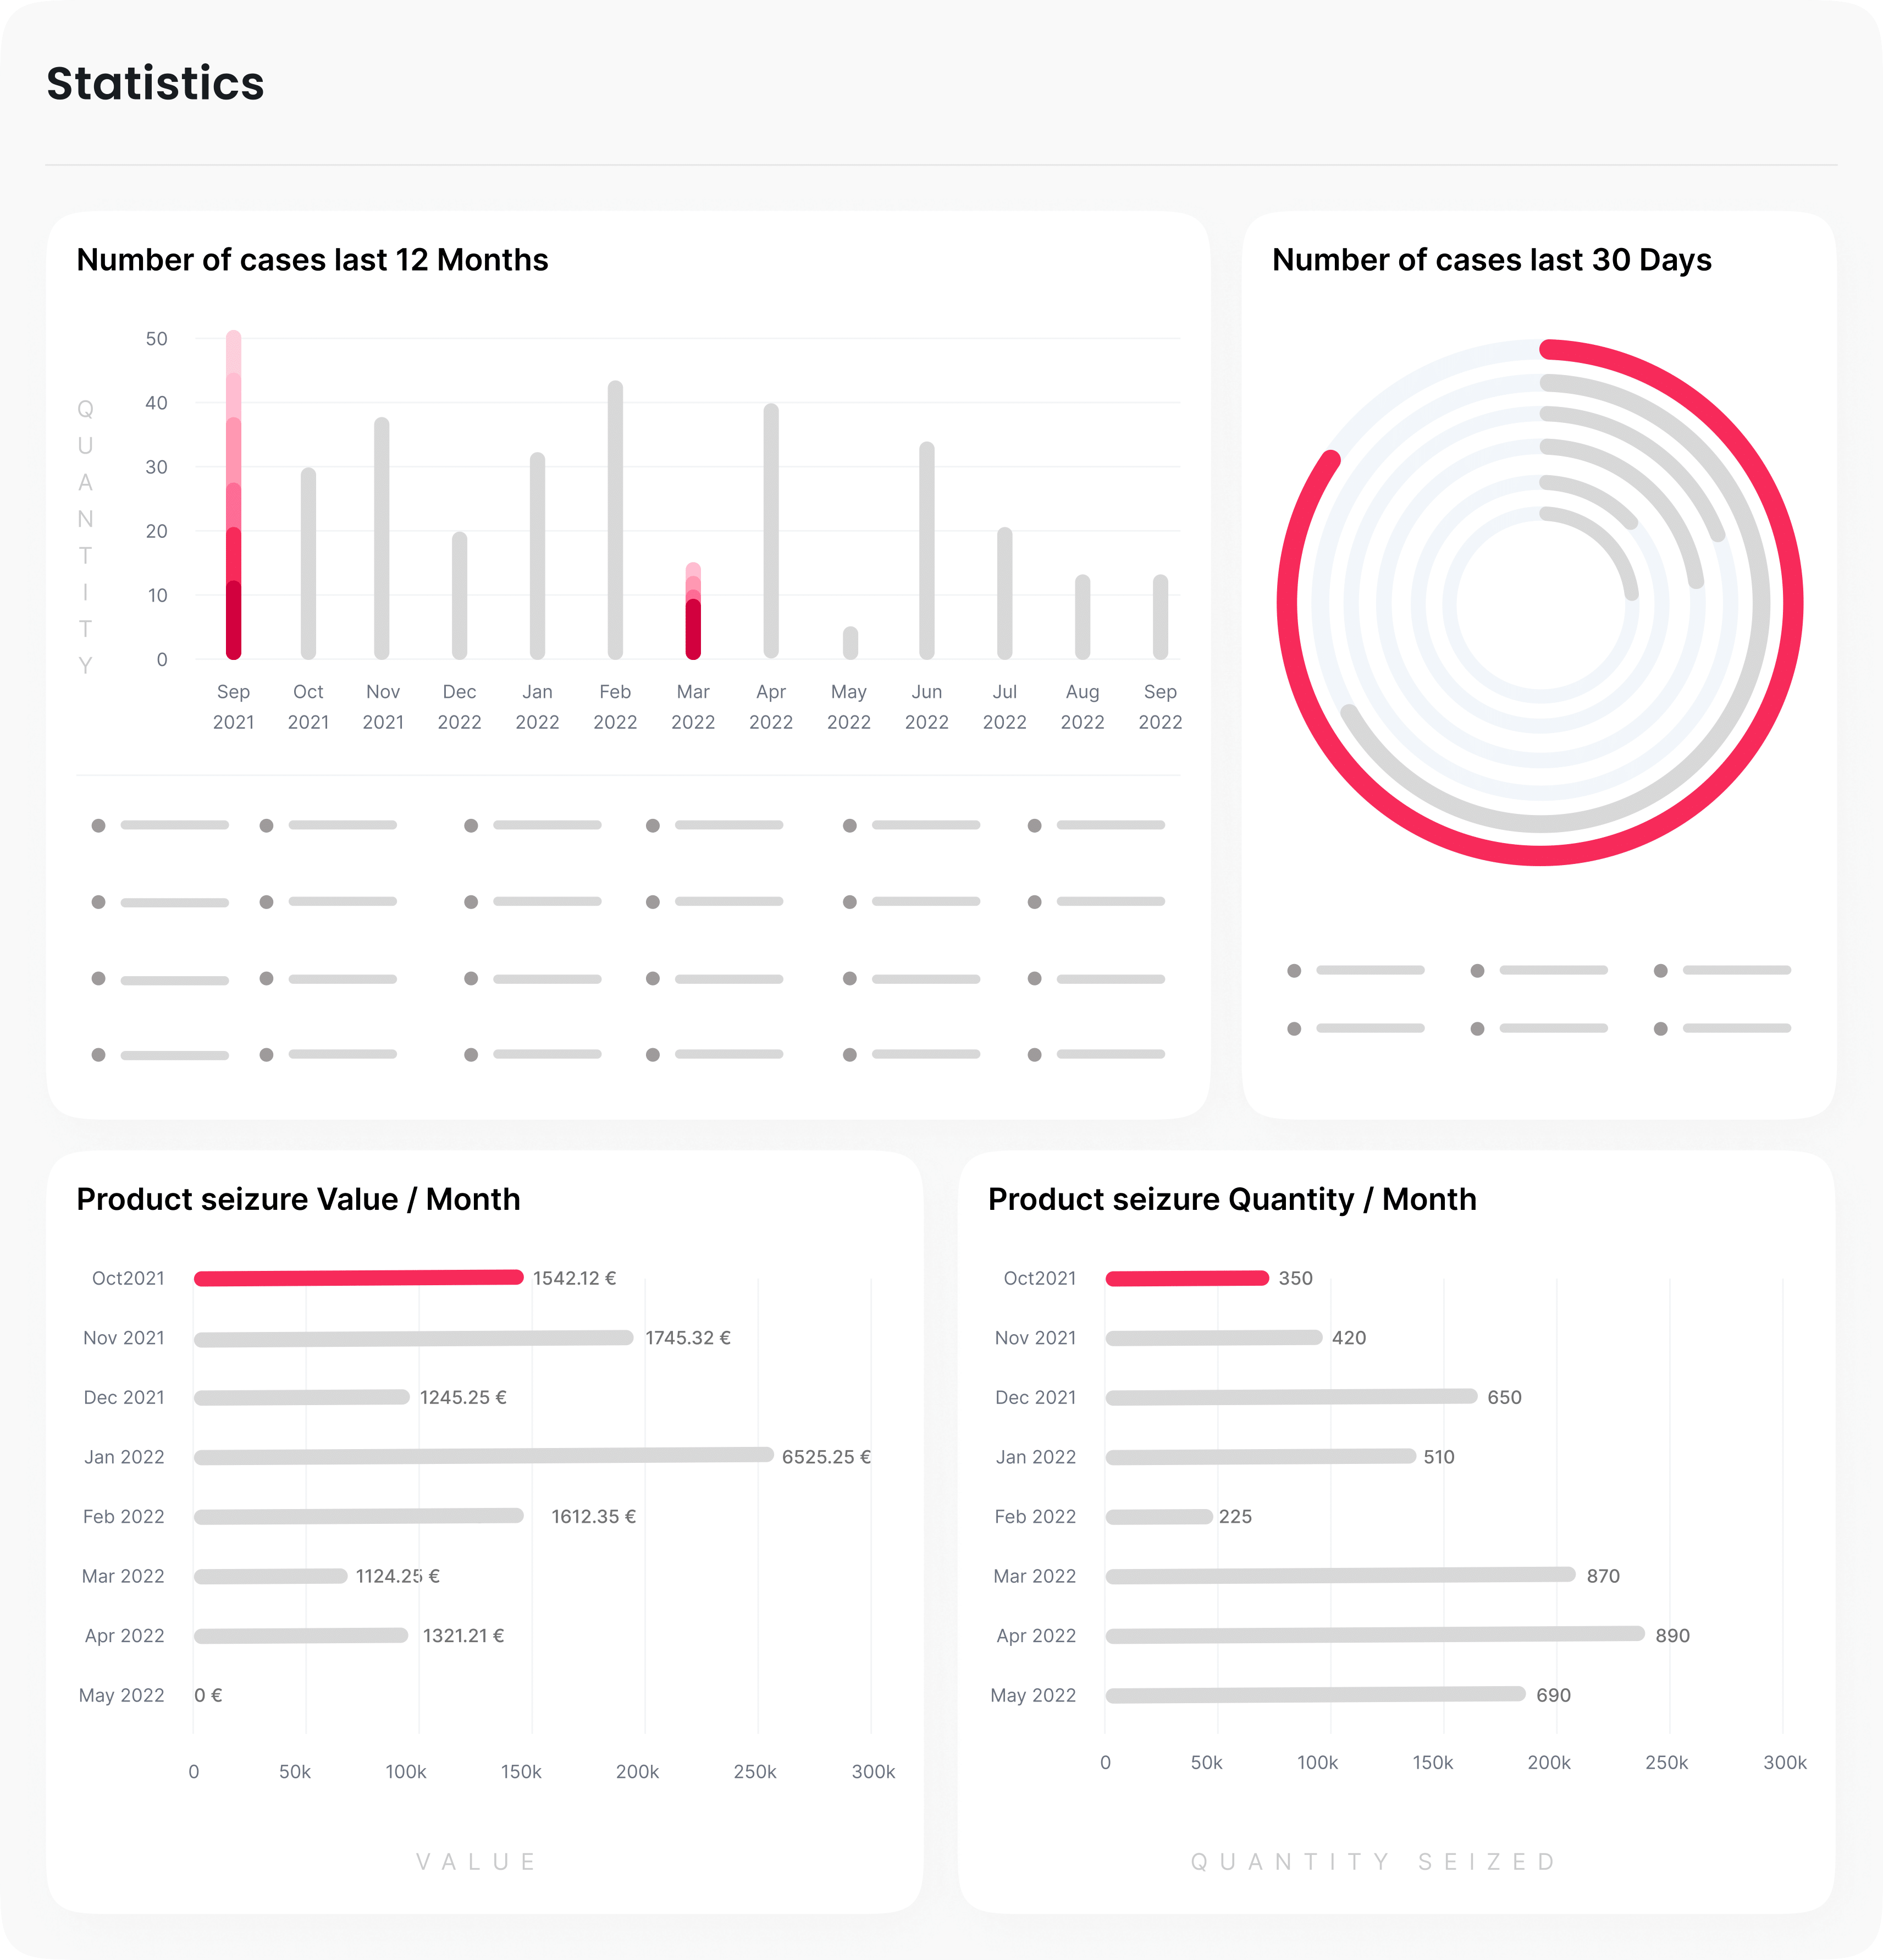The image size is (1883, 1960).
Task: Click 'Product seizure Value / Month' title
Action: click(x=298, y=1199)
